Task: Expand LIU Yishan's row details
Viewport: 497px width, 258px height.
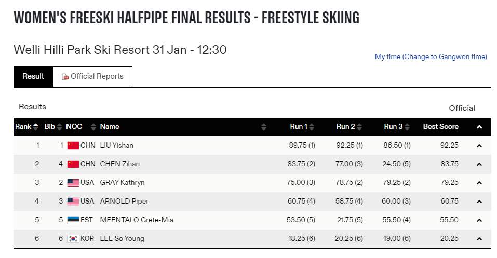Action: tap(479, 146)
